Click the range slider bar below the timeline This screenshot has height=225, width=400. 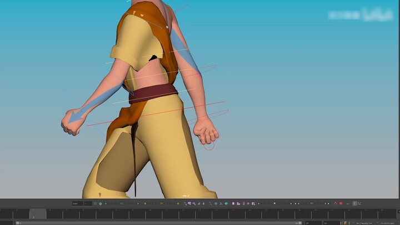click(156, 222)
